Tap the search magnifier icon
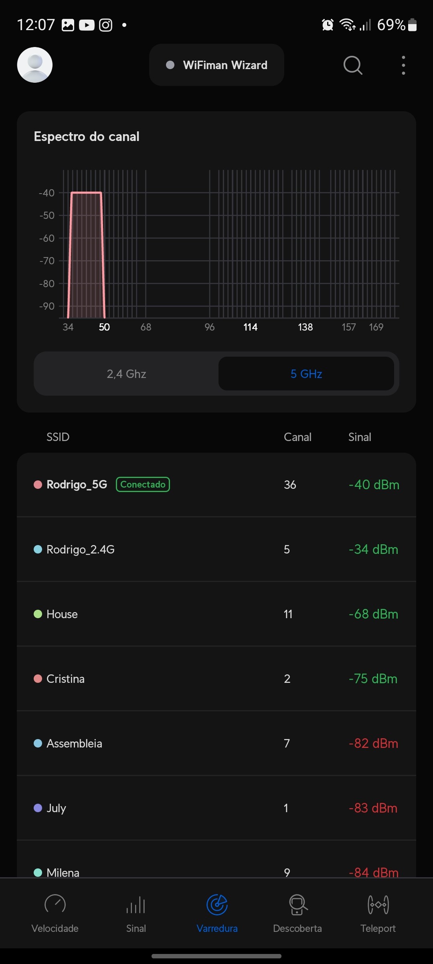 click(x=353, y=65)
